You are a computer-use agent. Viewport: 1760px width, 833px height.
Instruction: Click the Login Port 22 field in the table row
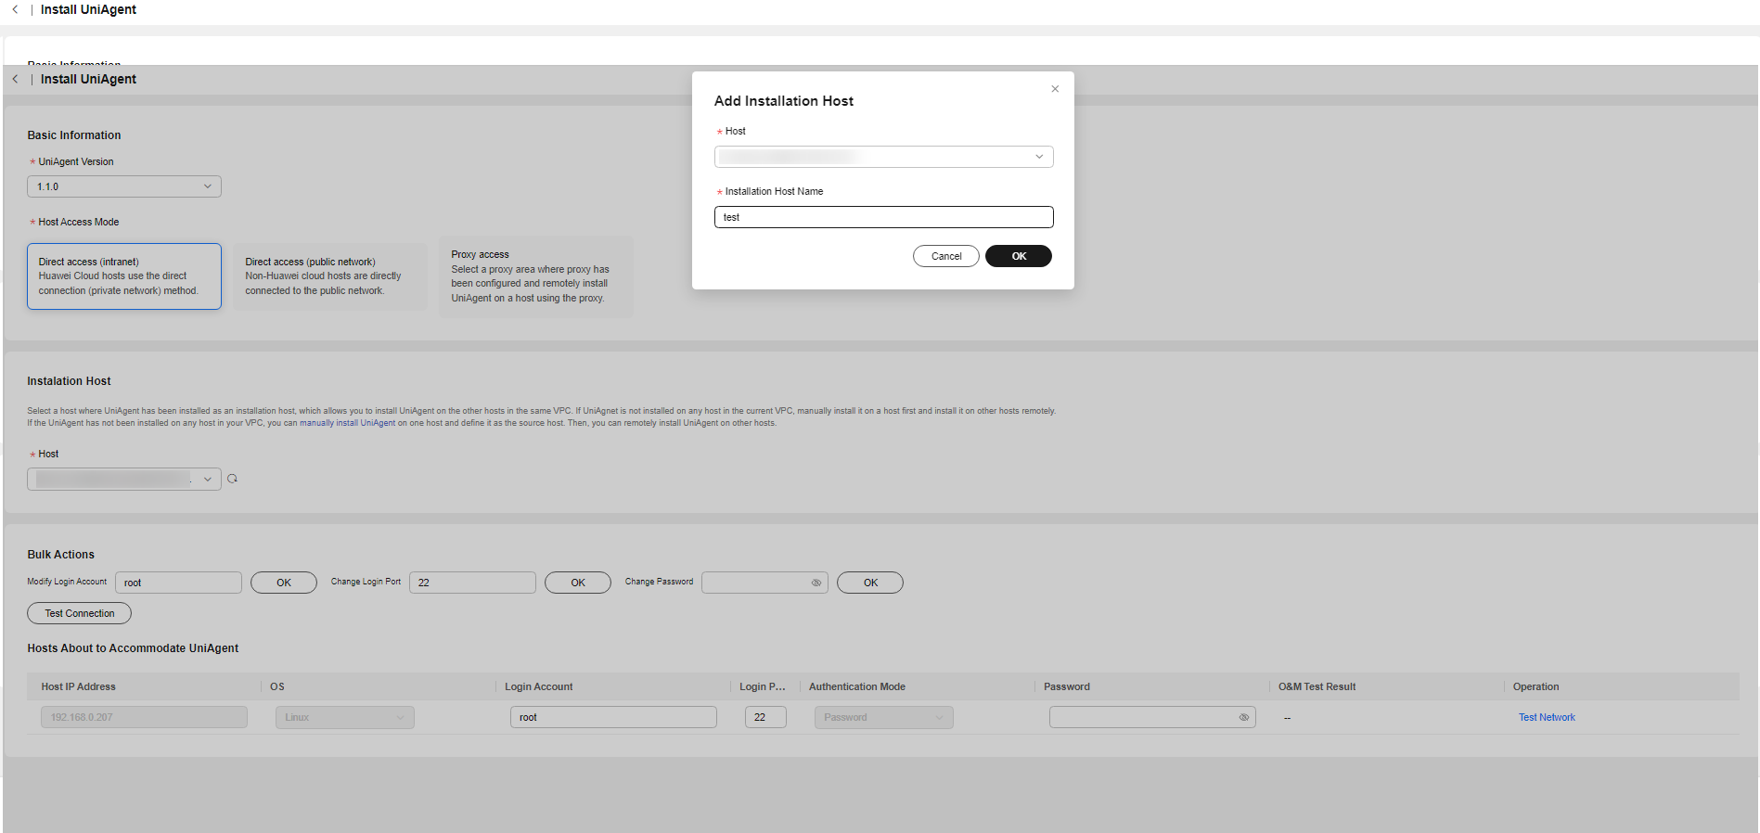click(765, 717)
